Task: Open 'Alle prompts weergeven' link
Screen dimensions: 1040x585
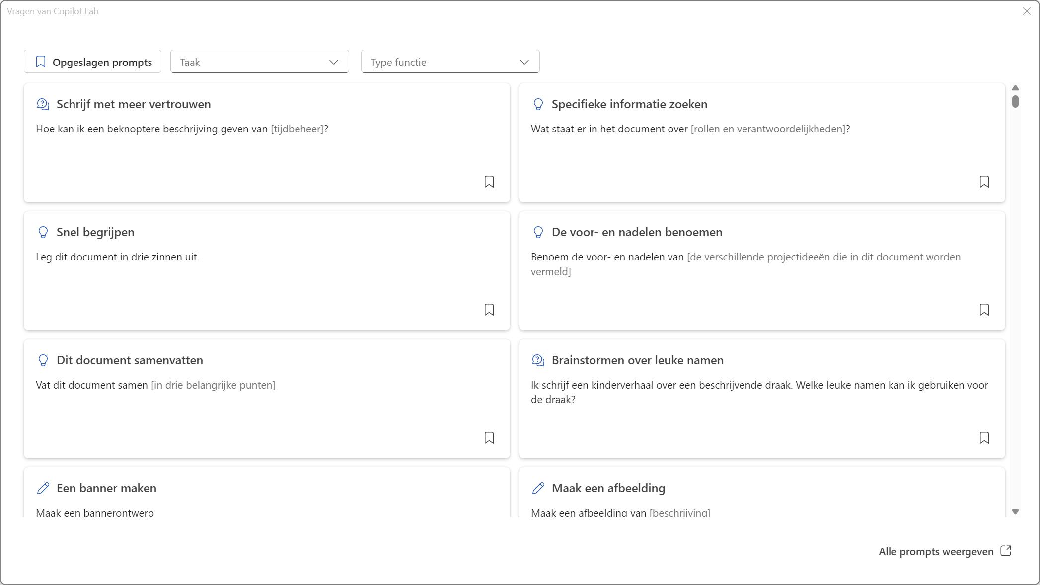Action: pos(936,552)
